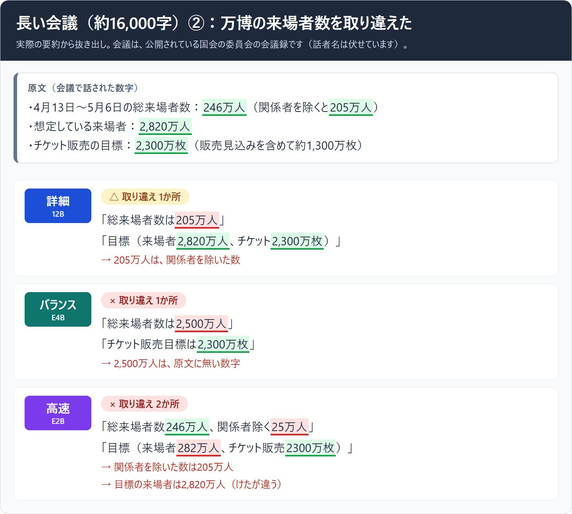Click "2,300万枚" in the 詳細 card
Image resolution: width=572 pixels, height=514 pixels.
click(x=297, y=241)
